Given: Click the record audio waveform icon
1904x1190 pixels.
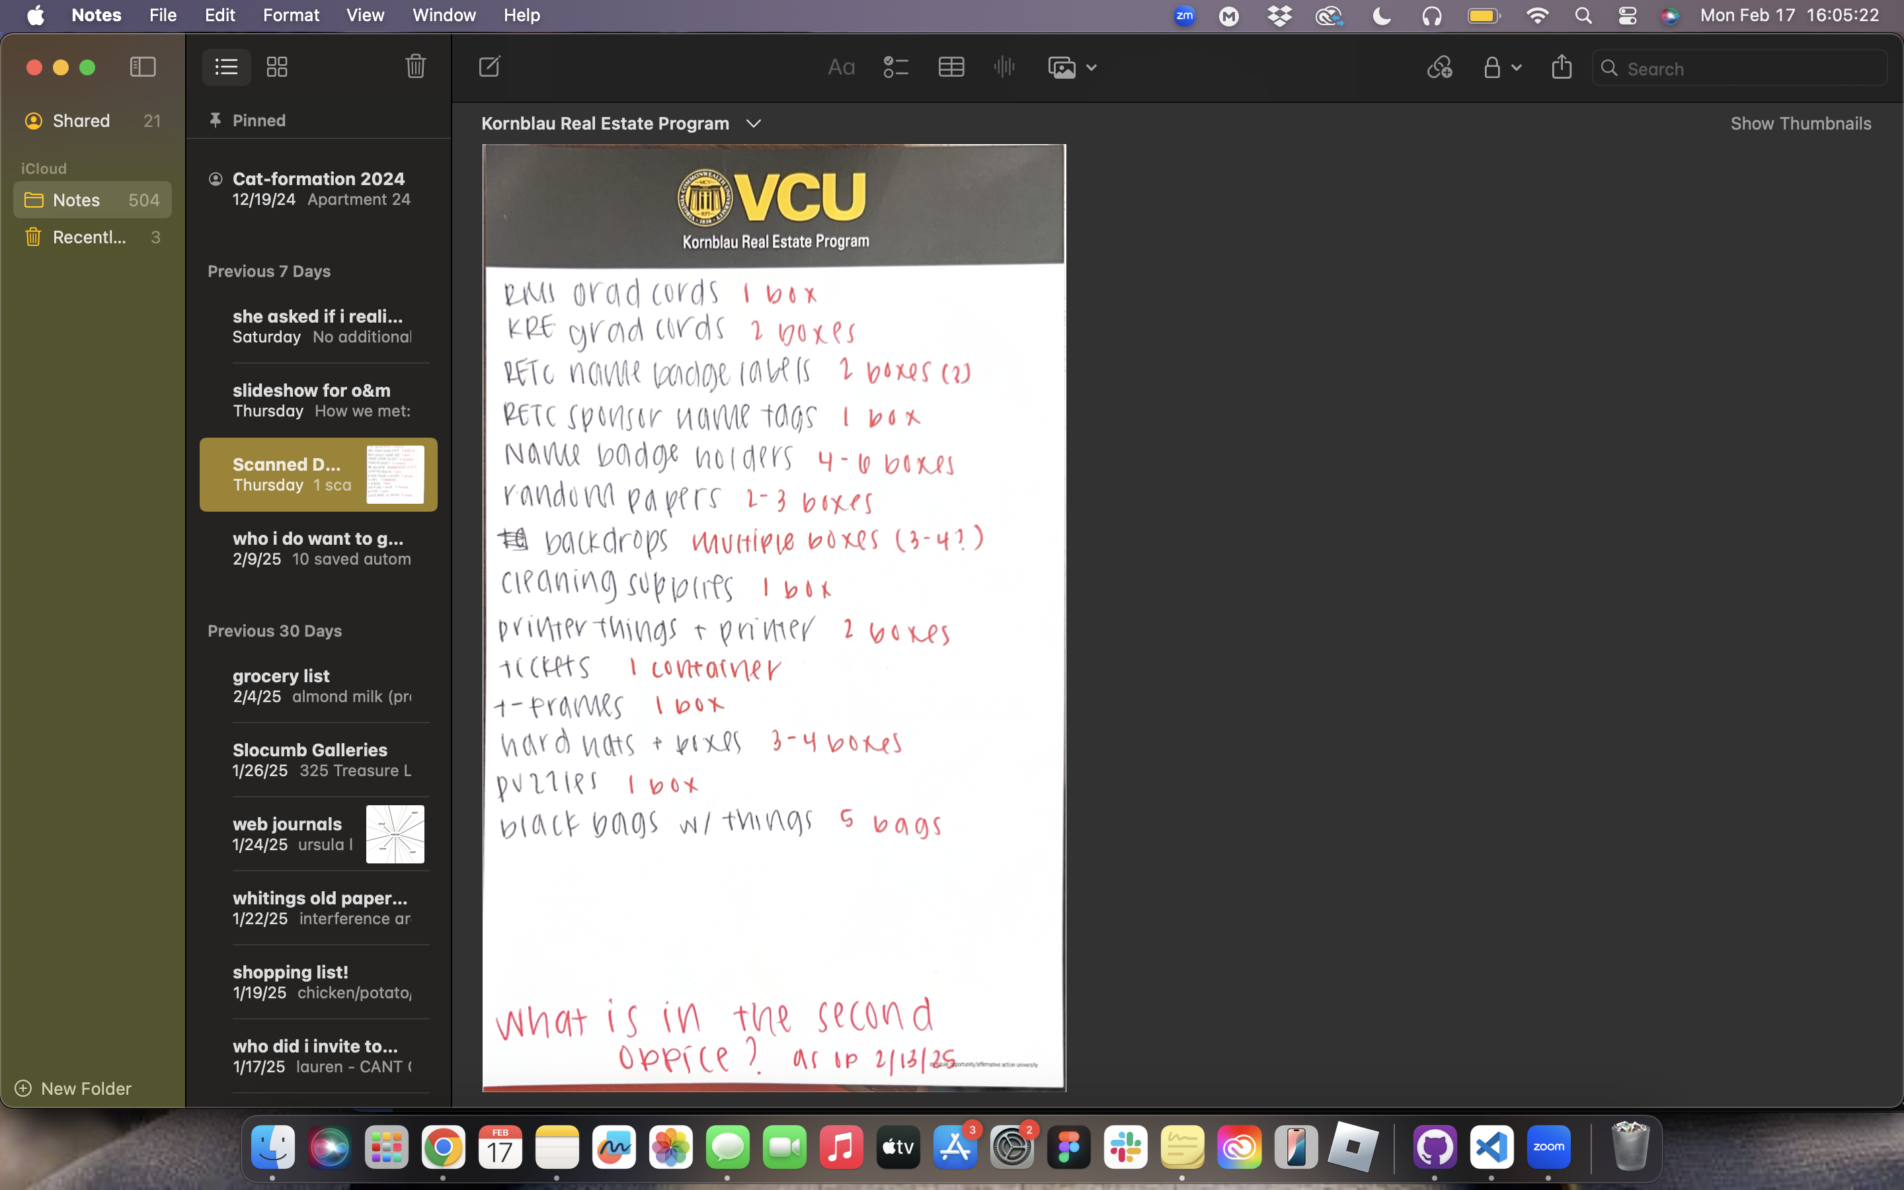Looking at the screenshot, I should (x=1004, y=67).
